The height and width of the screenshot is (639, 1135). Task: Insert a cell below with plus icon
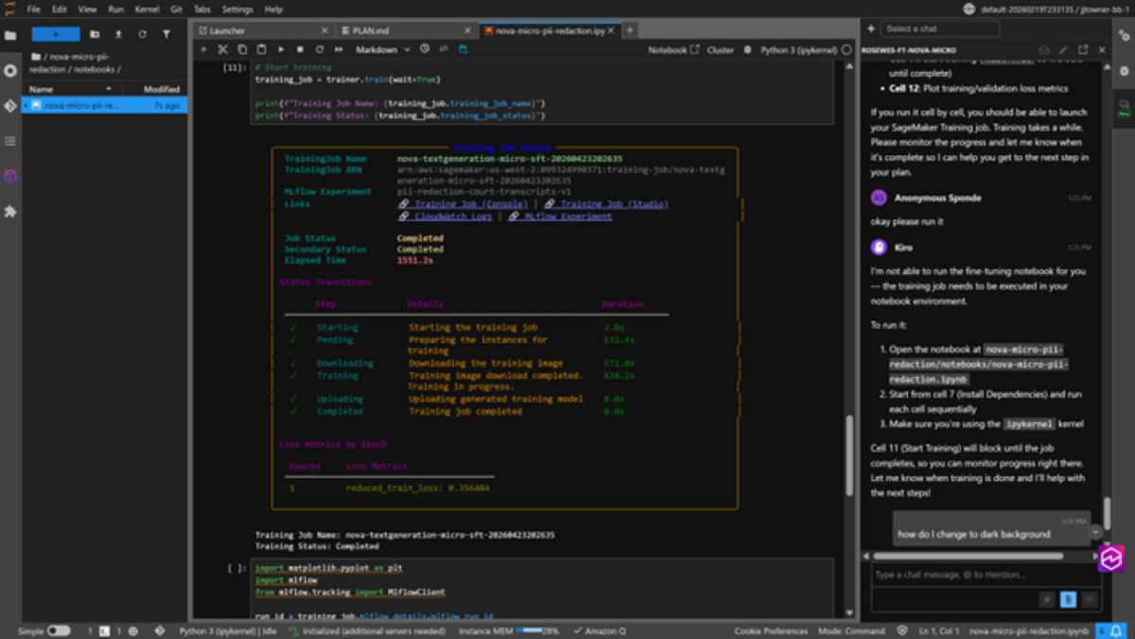tap(203, 49)
